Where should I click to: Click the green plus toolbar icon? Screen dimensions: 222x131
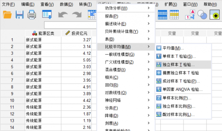[214, 15]
